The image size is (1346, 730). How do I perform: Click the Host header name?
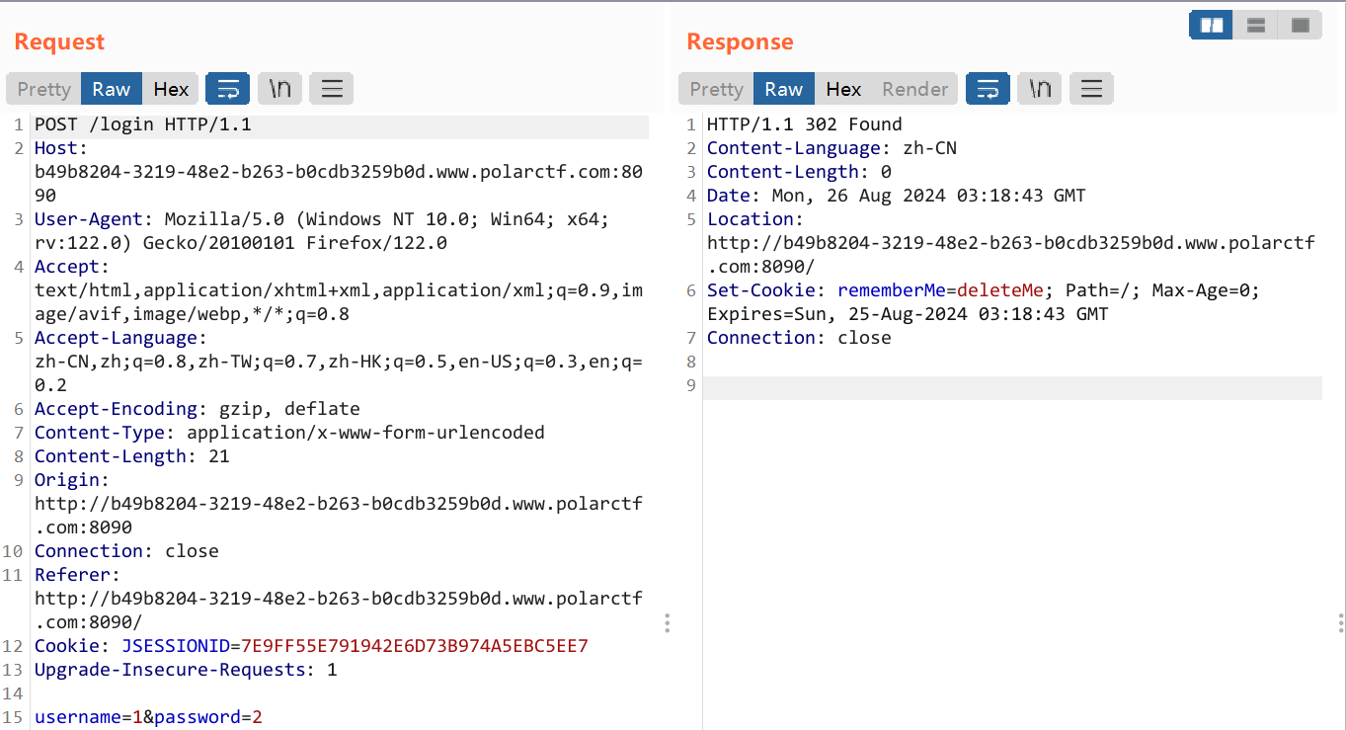(x=56, y=148)
